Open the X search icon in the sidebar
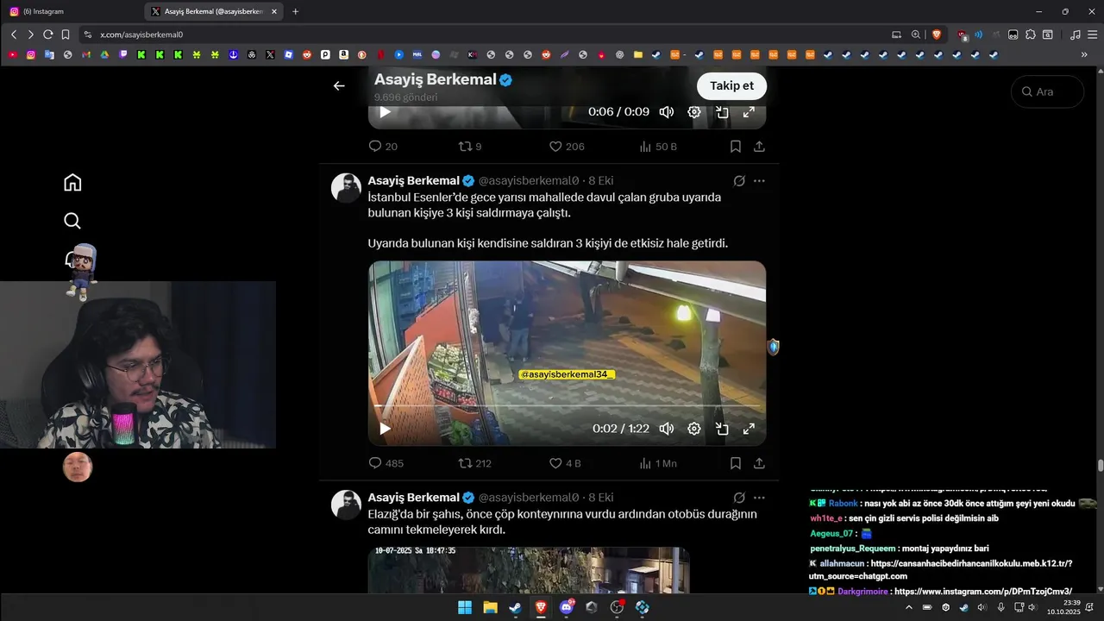This screenshot has height=621, width=1104. 72,221
